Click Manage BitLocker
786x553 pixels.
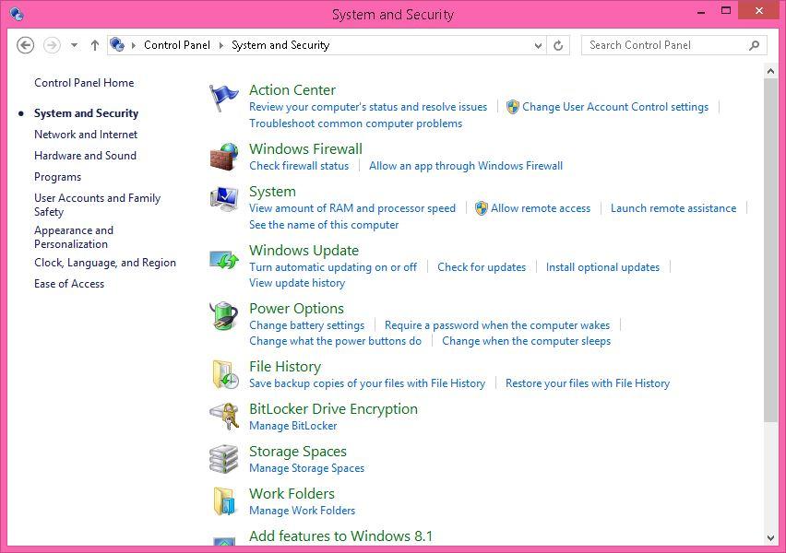pyautogui.click(x=292, y=426)
